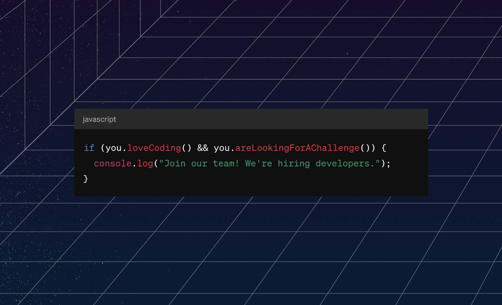Click the blue if keyword

point(89,148)
